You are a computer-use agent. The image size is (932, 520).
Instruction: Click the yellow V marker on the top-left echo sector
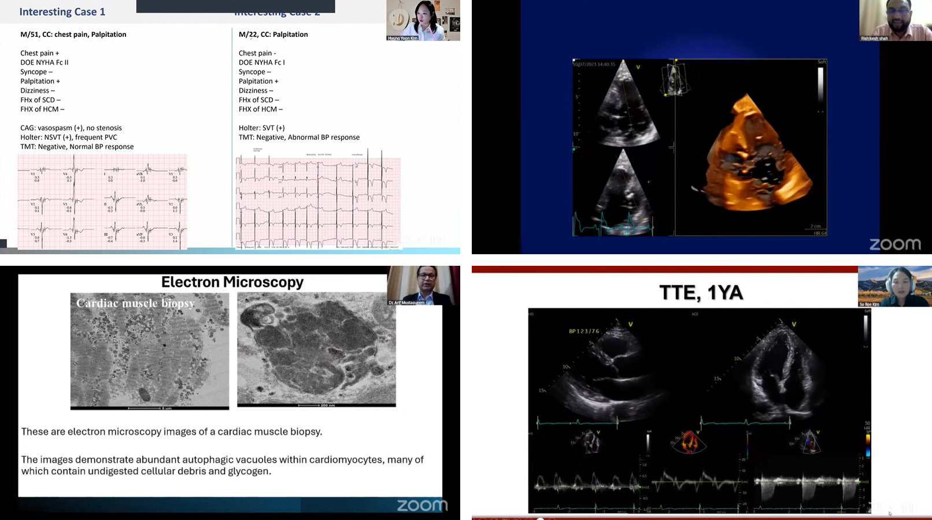click(638, 67)
